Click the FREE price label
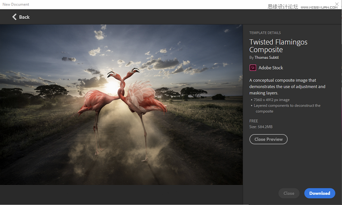Image resolution: width=342 pixels, height=205 pixels. click(254, 121)
